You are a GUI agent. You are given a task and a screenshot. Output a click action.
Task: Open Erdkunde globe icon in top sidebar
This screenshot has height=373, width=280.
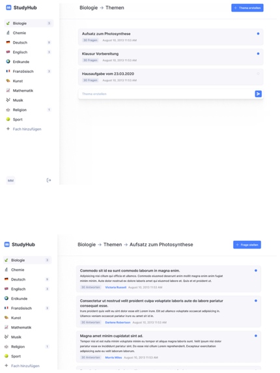[x=8, y=61]
